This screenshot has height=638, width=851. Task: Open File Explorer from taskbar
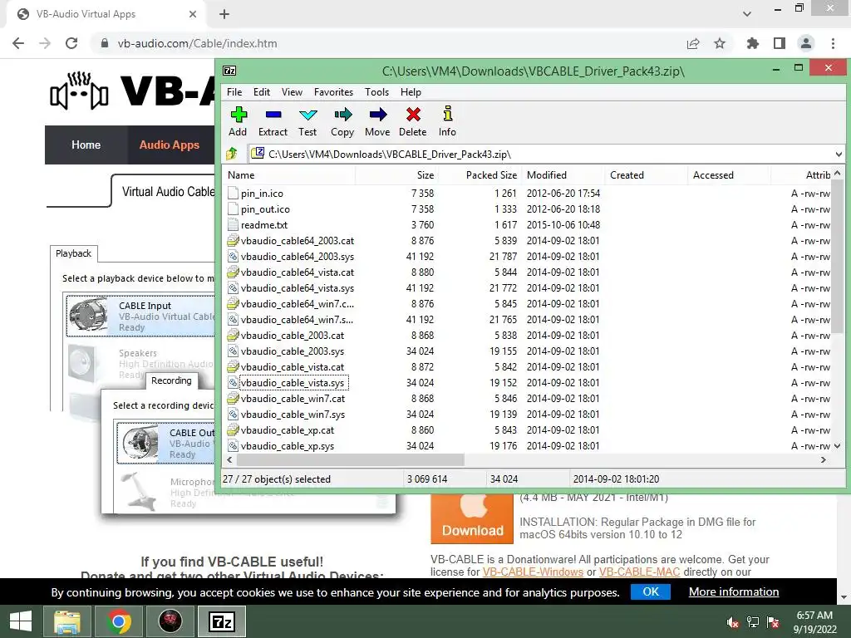point(67,621)
